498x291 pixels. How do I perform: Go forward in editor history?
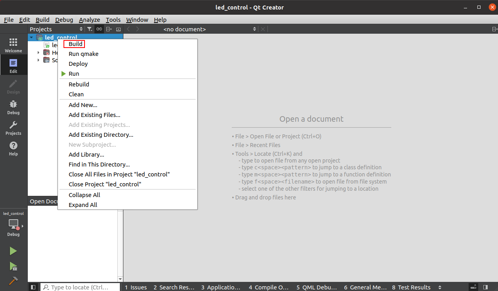(x=138, y=29)
